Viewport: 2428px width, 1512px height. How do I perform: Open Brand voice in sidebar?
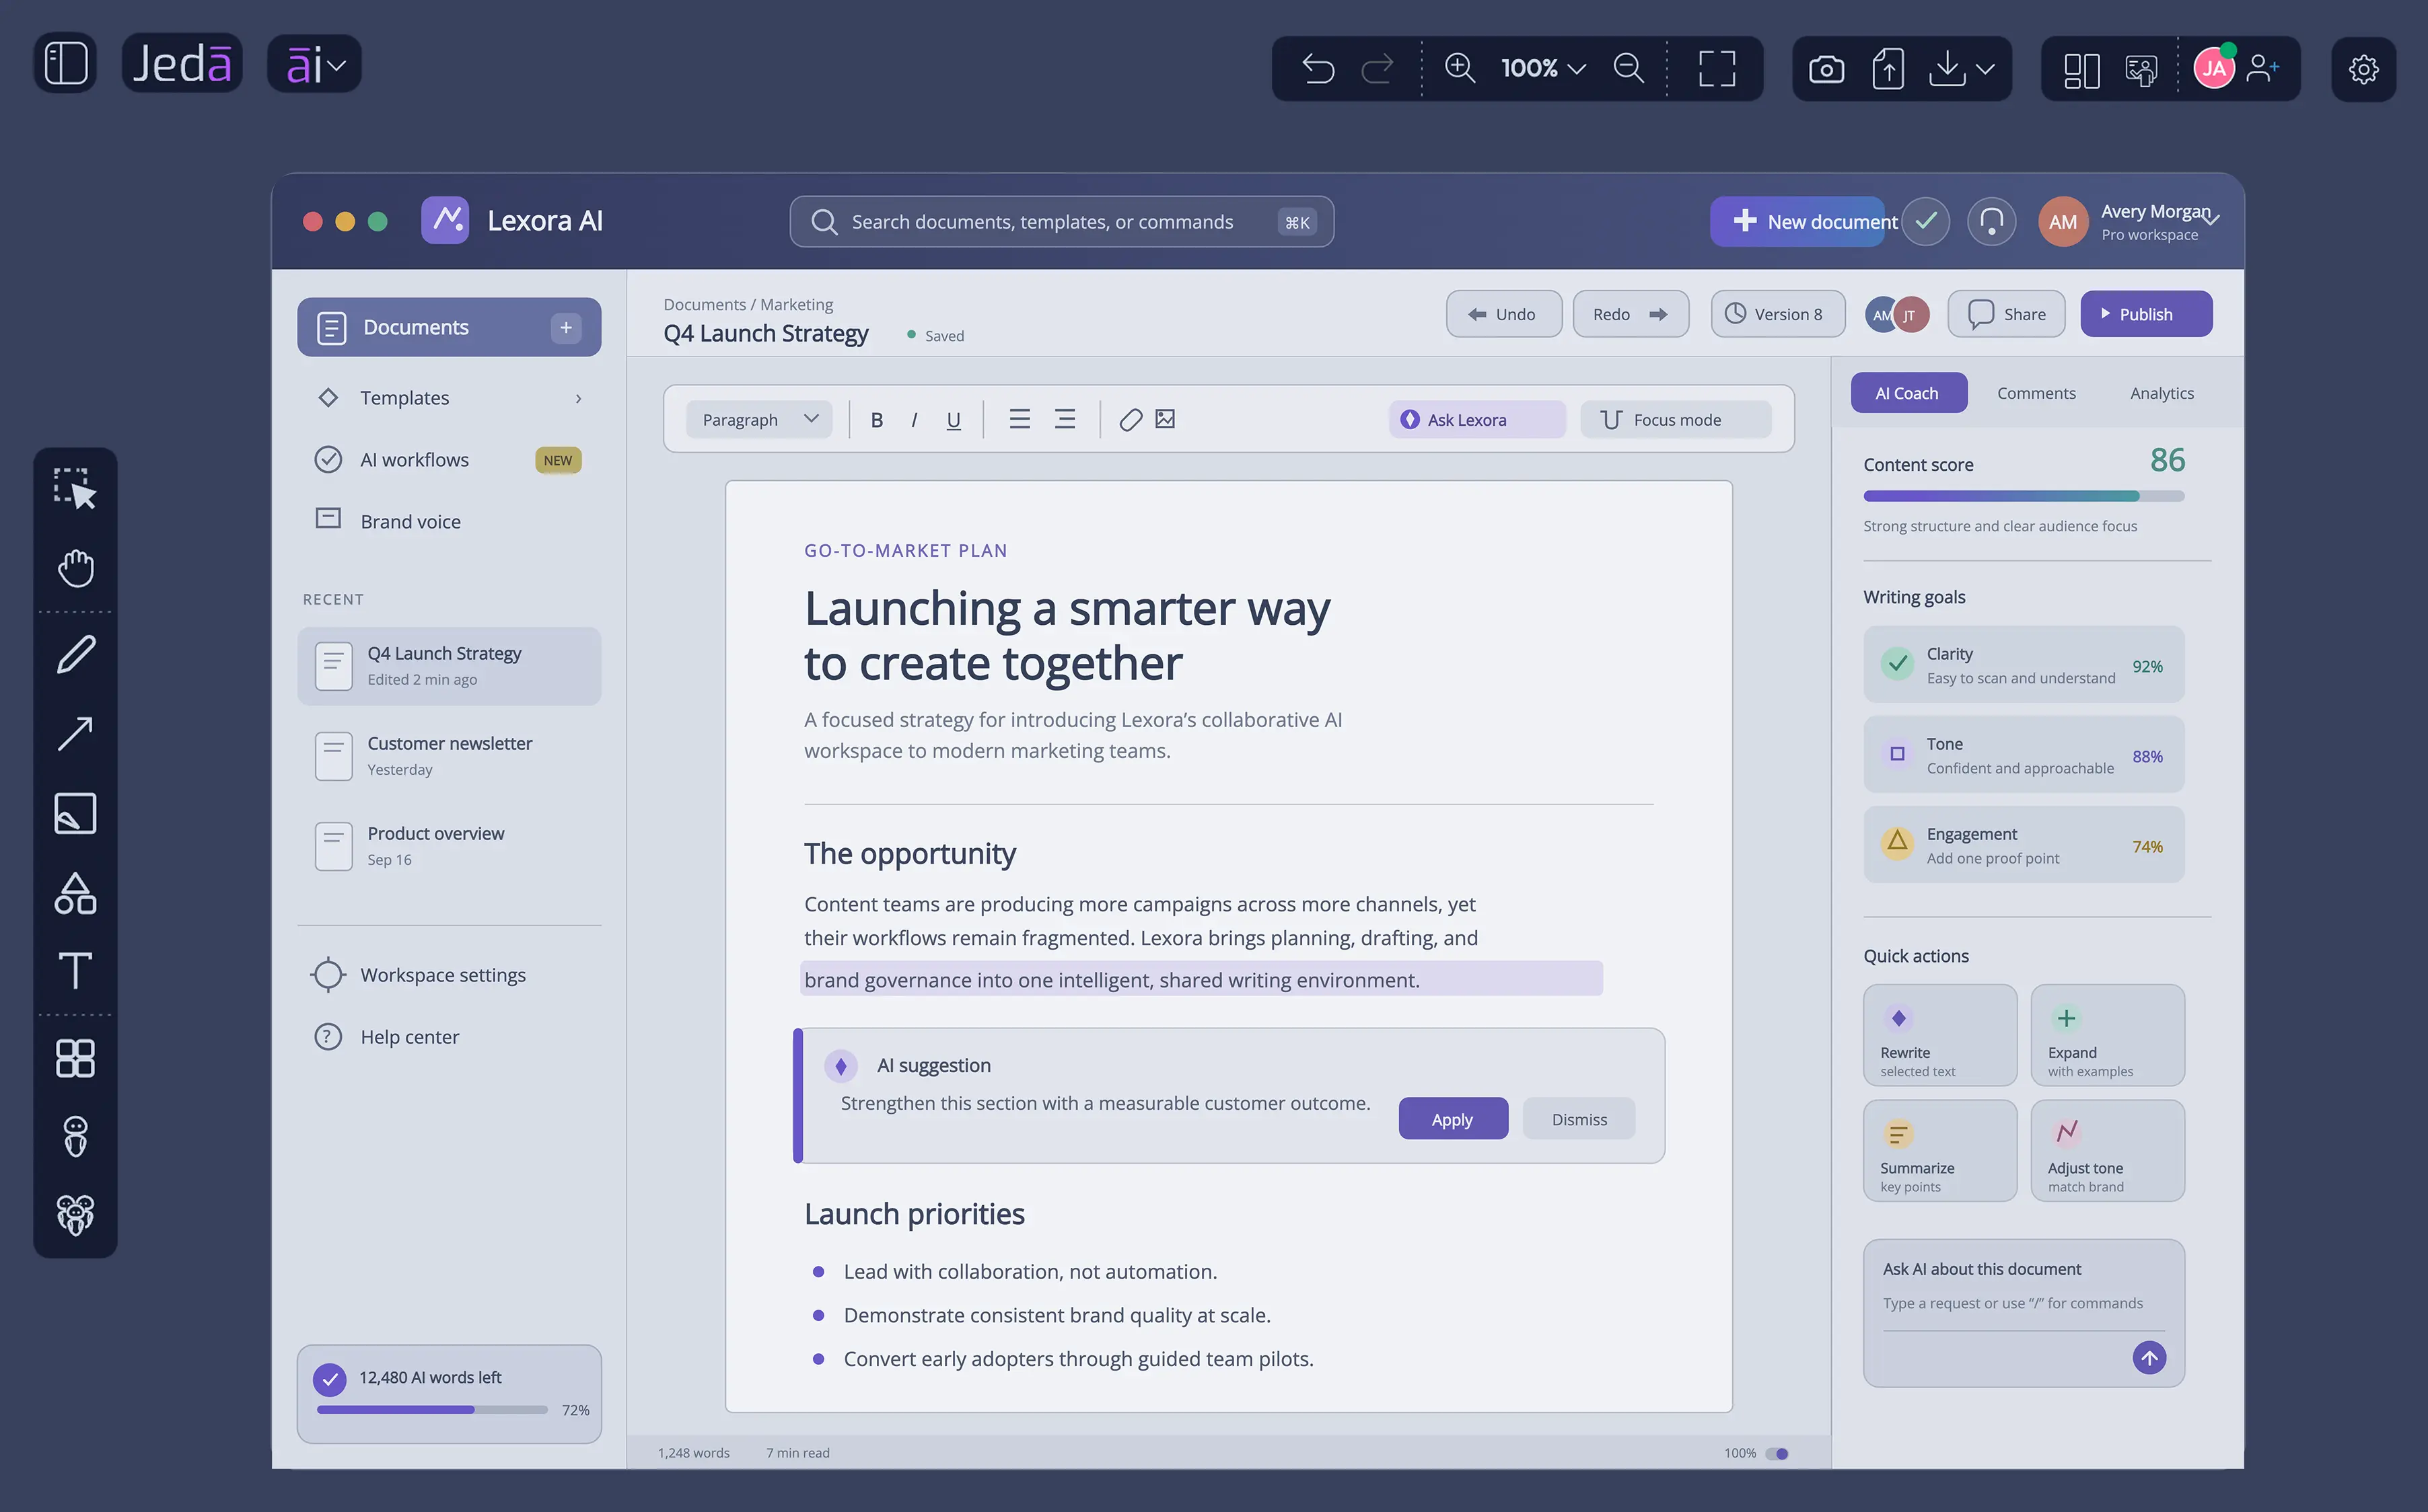click(449, 521)
